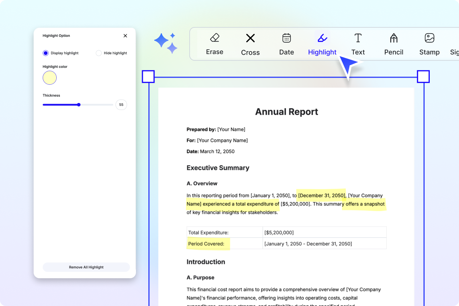
Task: Open the Date stamp tool
Action: [286, 43]
